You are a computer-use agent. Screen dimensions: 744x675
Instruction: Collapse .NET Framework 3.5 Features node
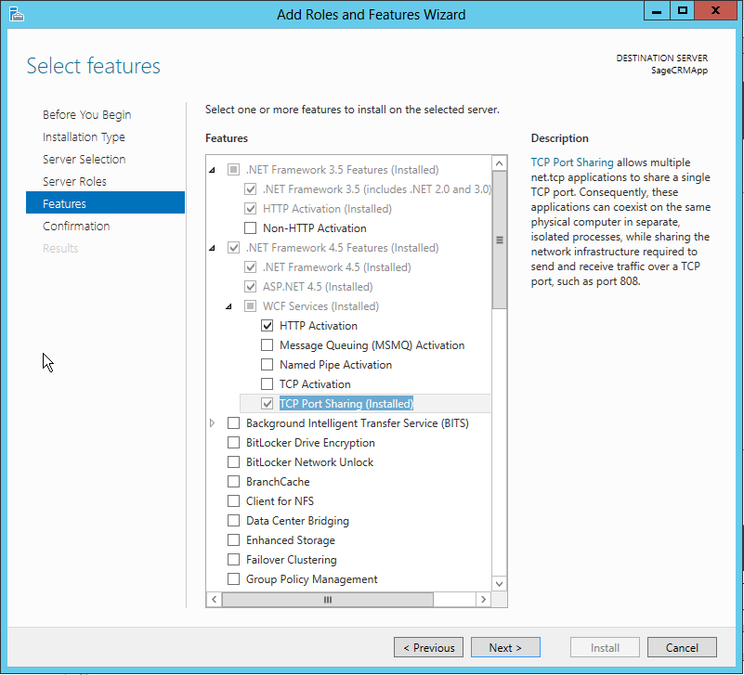coord(213,170)
